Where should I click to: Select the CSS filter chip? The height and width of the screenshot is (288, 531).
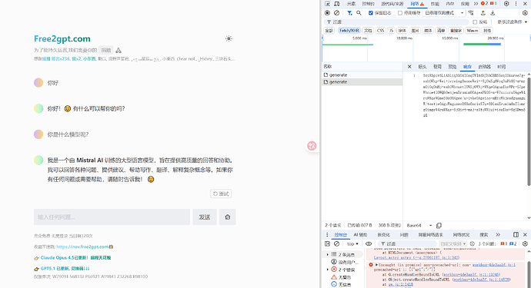pyautogui.click(x=381, y=31)
